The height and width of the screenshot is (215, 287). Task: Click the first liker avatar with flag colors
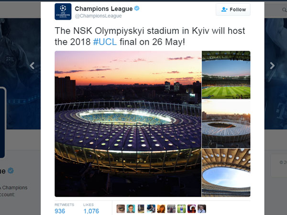tap(121, 209)
